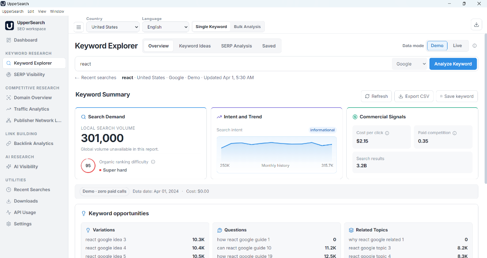Open the Google search engine dropdown
The image size is (487, 258).
click(x=410, y=64)
